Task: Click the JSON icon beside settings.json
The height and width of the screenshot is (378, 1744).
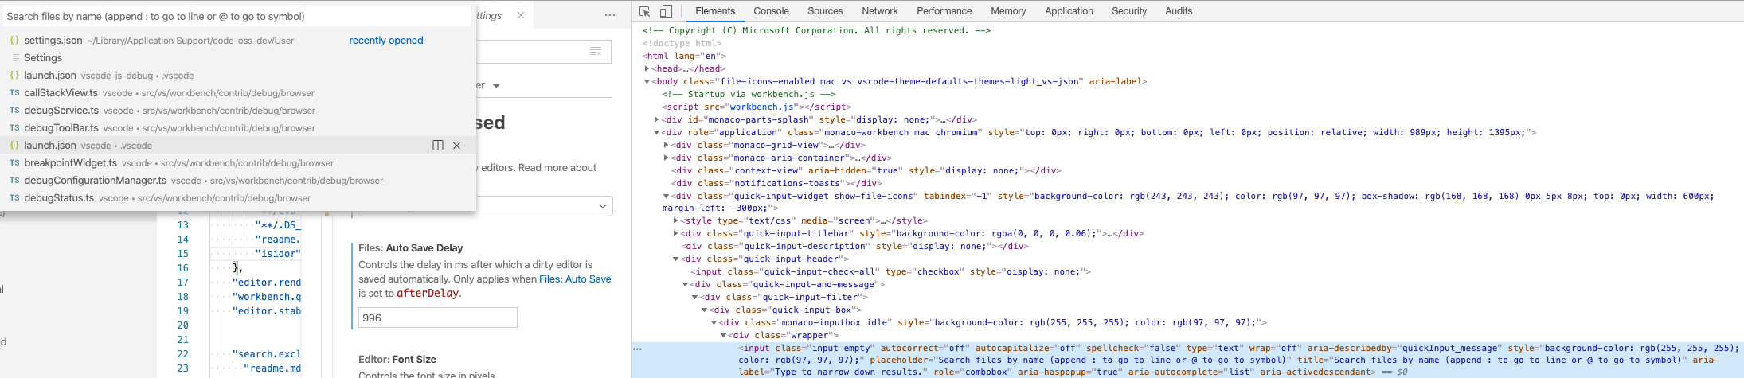Action: pyautogui.click(x=14, y=41)
